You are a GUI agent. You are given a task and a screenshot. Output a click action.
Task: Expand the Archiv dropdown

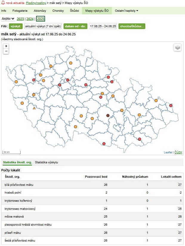pyautogui.click(x=8, y=19)
